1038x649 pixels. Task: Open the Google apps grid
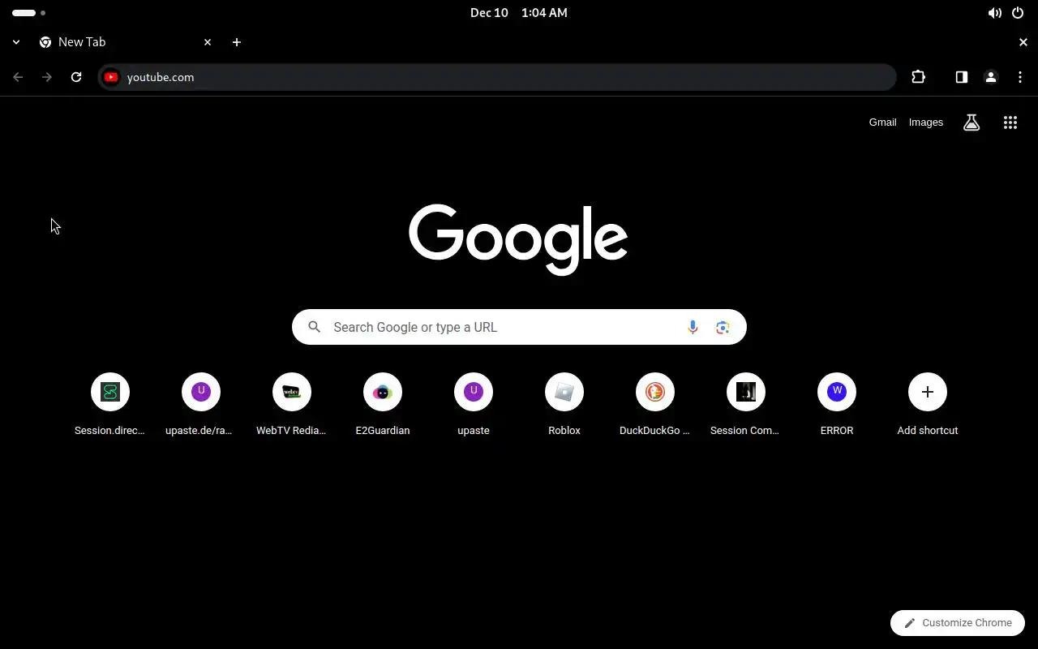[1010, 122]
